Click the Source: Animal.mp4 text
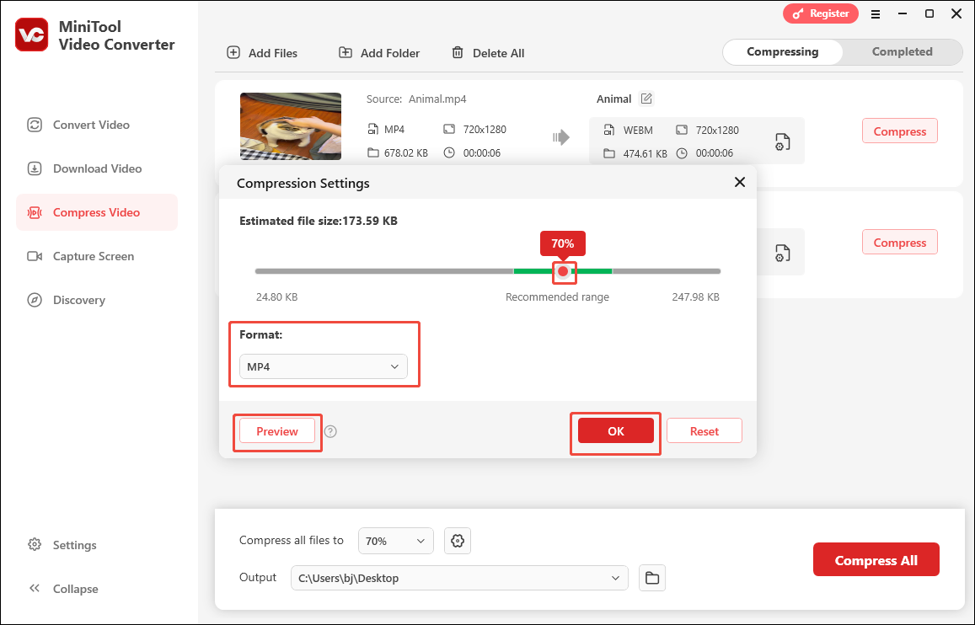This screenshot has height=625, width=975. [416, 99]
